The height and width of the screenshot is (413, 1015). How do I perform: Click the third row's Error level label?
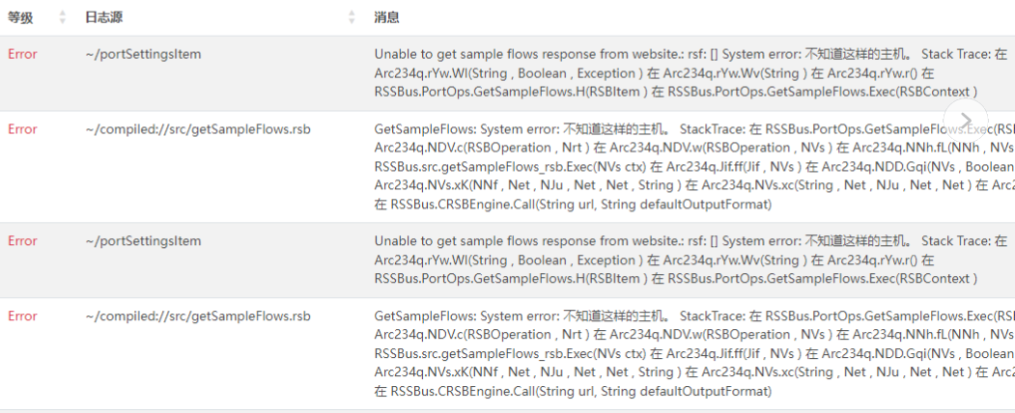tap(22, 241)
